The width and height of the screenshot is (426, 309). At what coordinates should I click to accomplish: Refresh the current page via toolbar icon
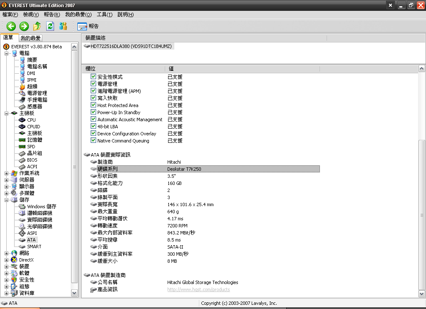point(50,26)
